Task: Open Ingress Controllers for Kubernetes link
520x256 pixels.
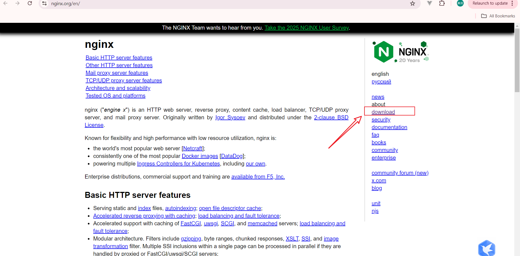Action: 178,164
